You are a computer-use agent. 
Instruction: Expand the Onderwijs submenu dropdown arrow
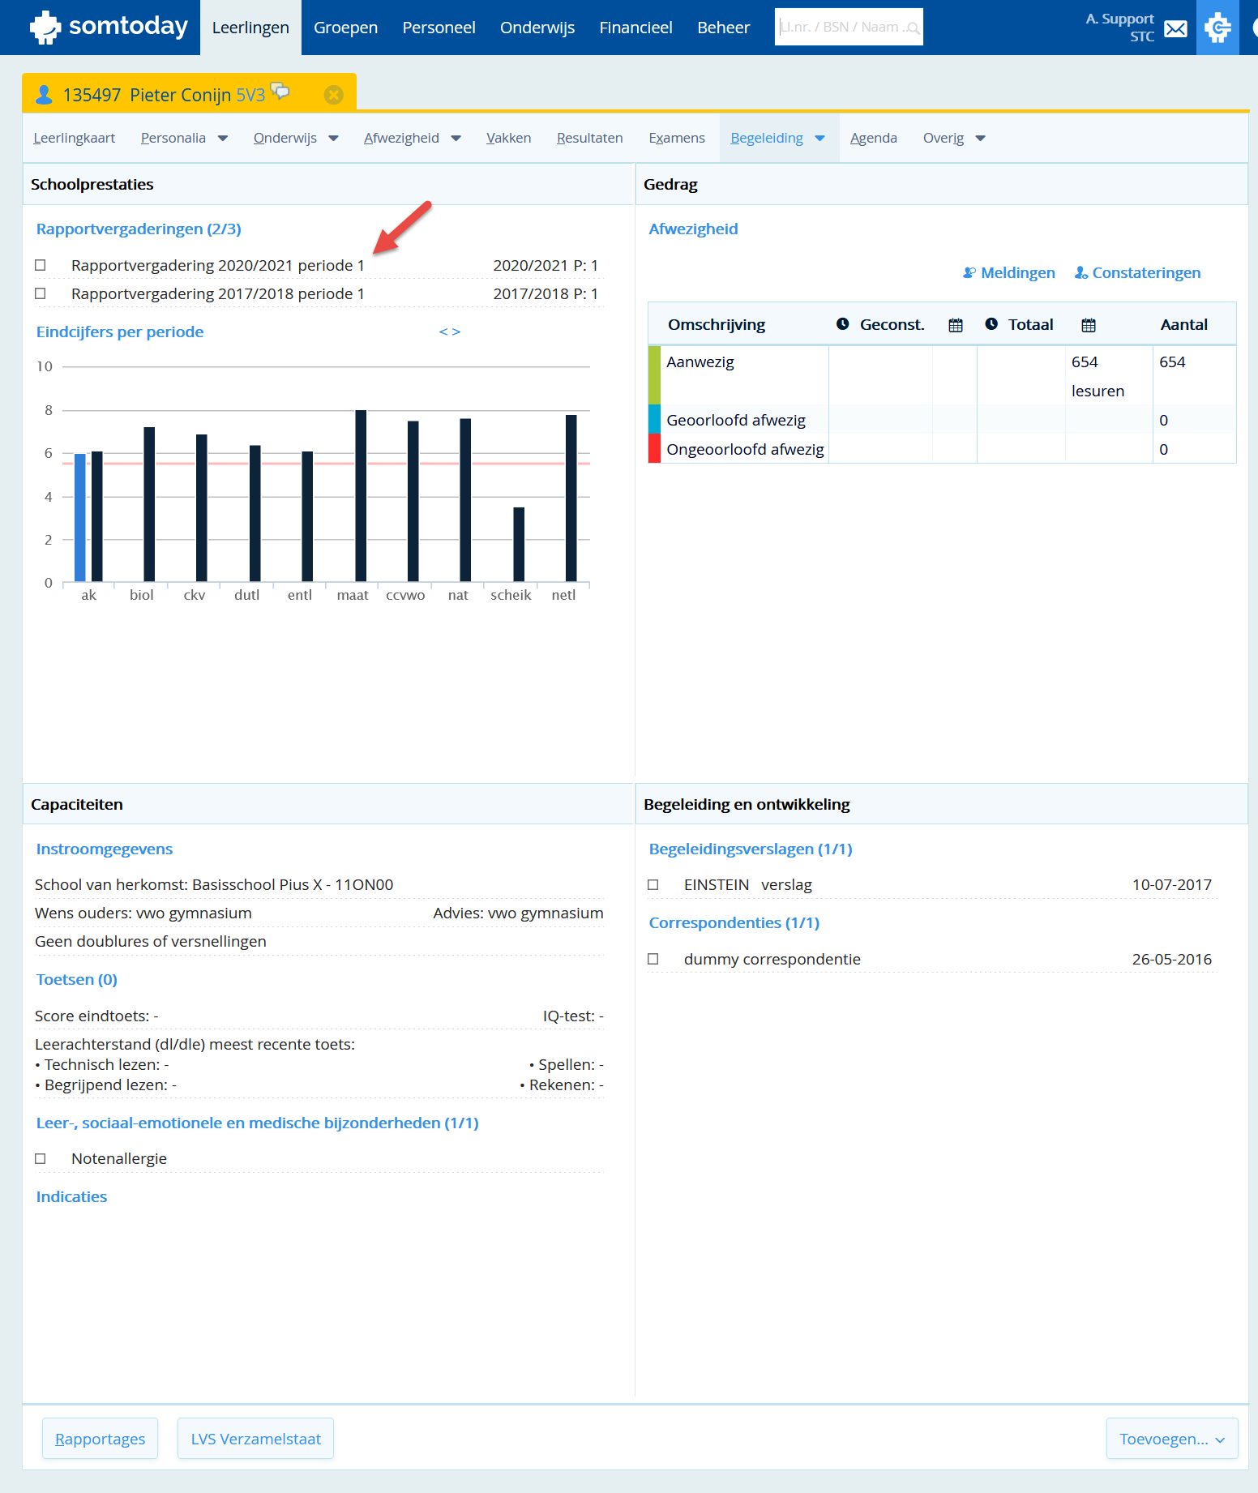[x=333, y=139]
